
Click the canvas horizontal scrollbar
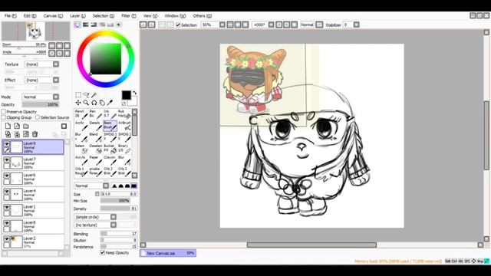pyautogui.click(x=311, y=245)
